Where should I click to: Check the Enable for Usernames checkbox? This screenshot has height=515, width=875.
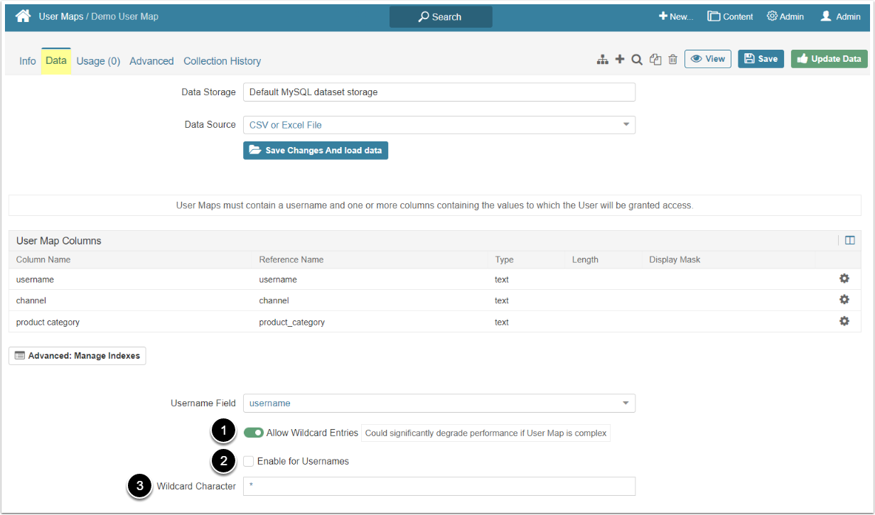[248, 461]
